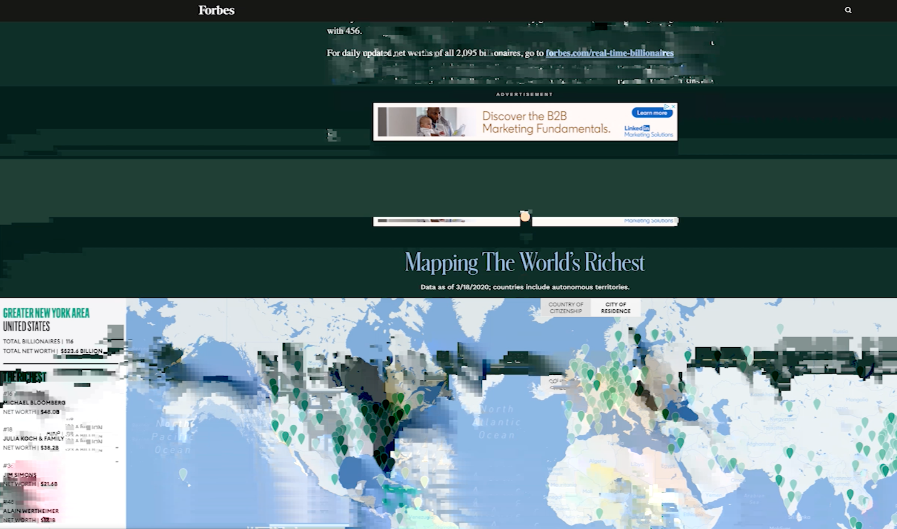The height and width of the screenshot is (529, 897).
Task: Select Alain Wertheimer list entry
Action: [31, 511]
